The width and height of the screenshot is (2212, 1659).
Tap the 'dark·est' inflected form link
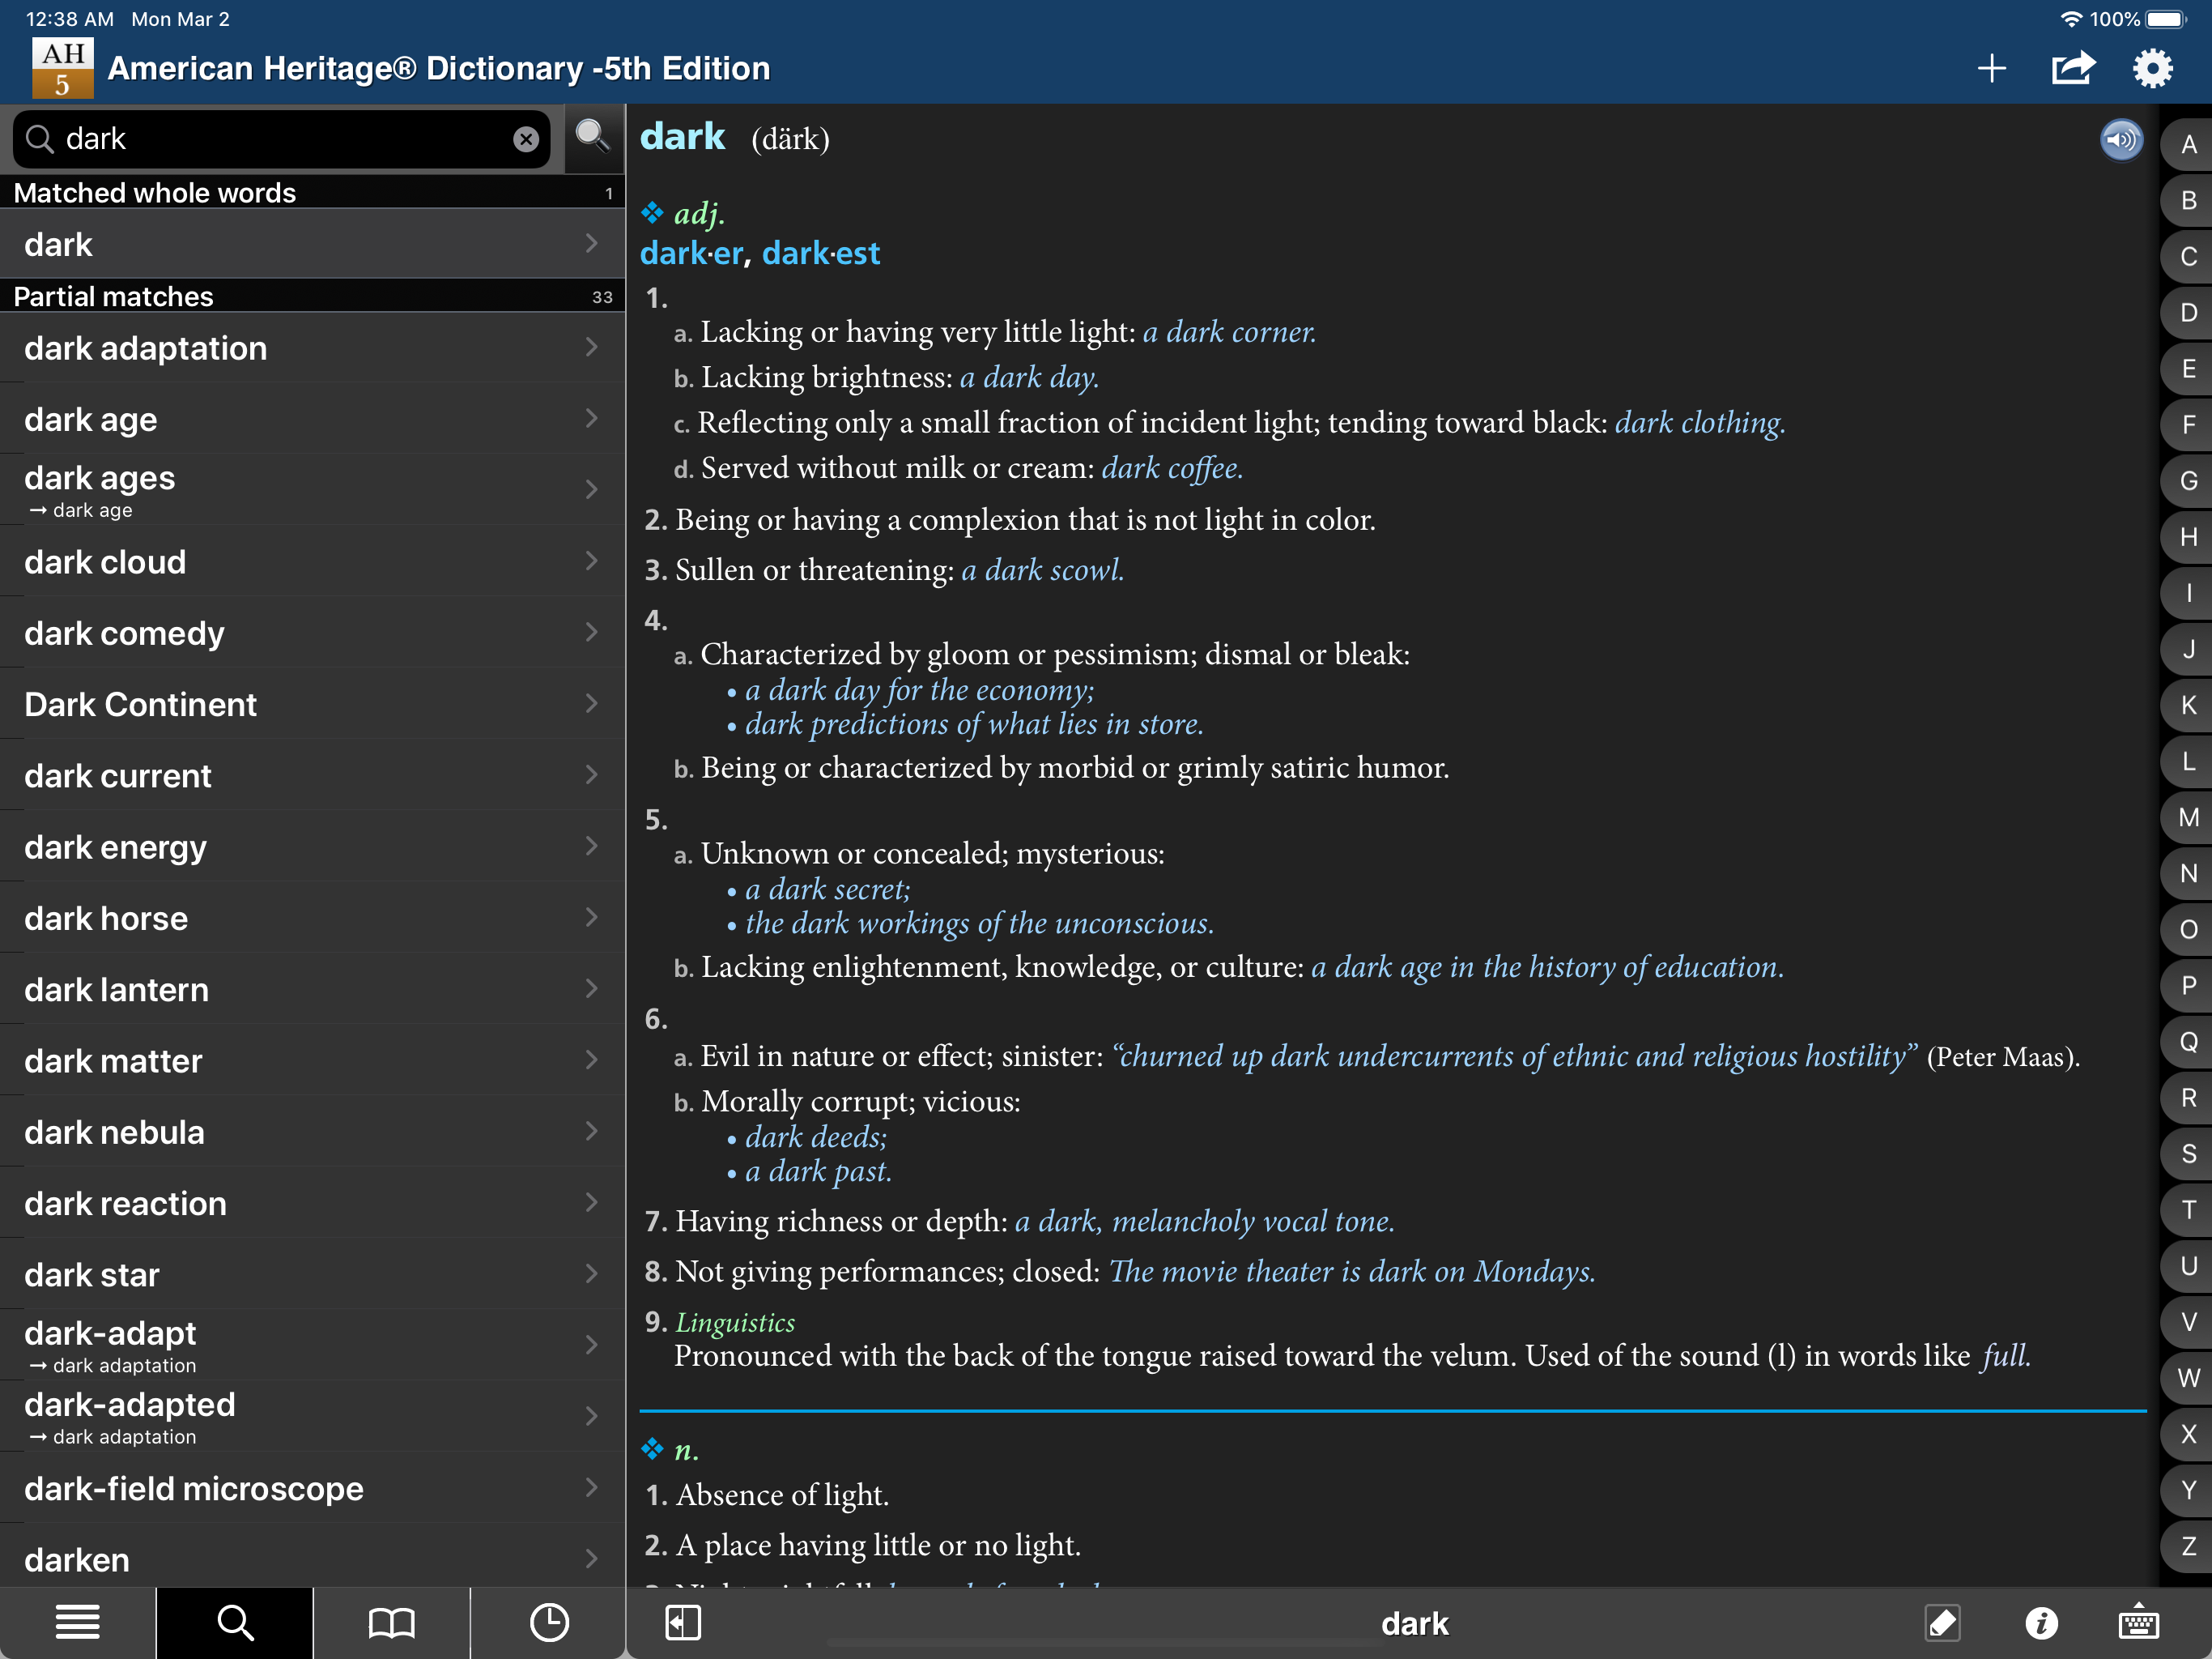click(x=821, y=254)
